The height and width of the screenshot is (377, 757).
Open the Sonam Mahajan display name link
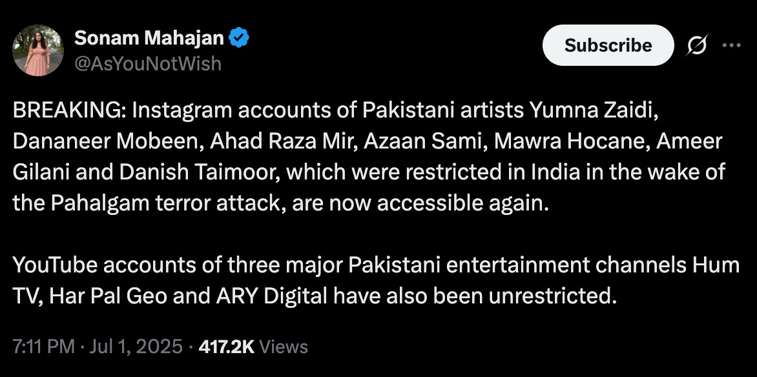pyautogui.click(x=149, y=37)
